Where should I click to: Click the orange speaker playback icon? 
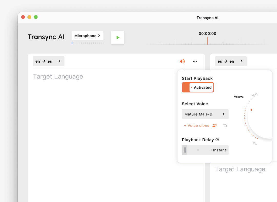pyautogui.click(x=182, y=61)
